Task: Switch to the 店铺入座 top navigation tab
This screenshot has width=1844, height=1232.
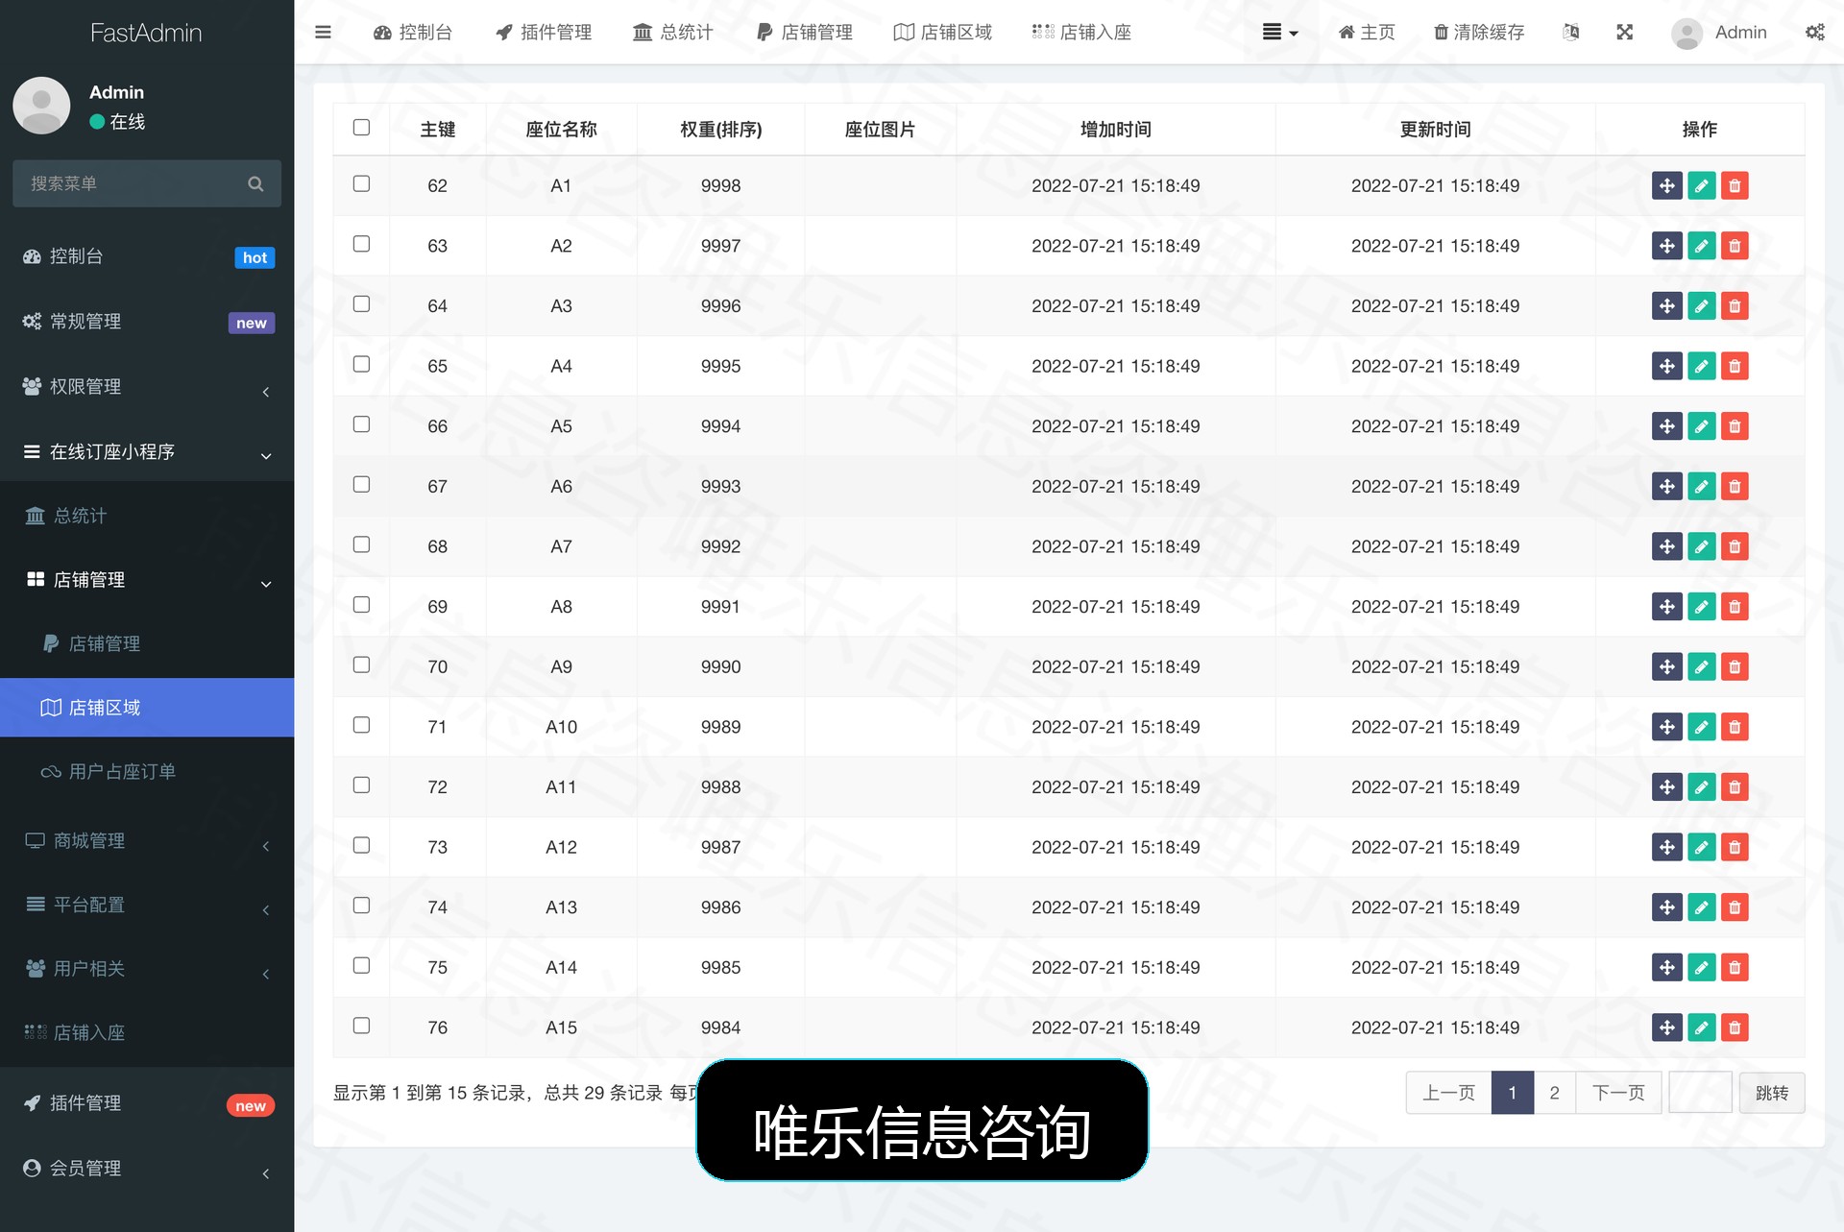Action: (x=1081, y=32)
